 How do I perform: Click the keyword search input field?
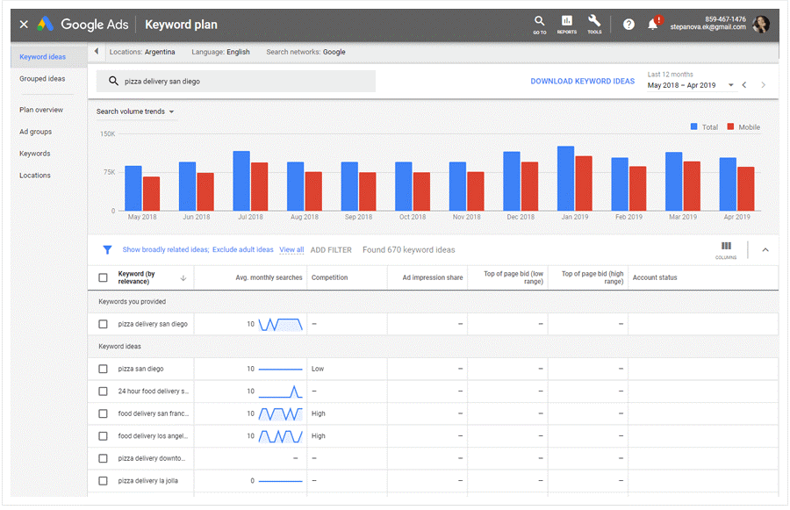coord(246,82)
